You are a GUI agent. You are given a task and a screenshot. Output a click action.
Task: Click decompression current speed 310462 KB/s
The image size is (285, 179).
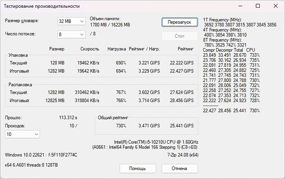click(x=87, y=92)
